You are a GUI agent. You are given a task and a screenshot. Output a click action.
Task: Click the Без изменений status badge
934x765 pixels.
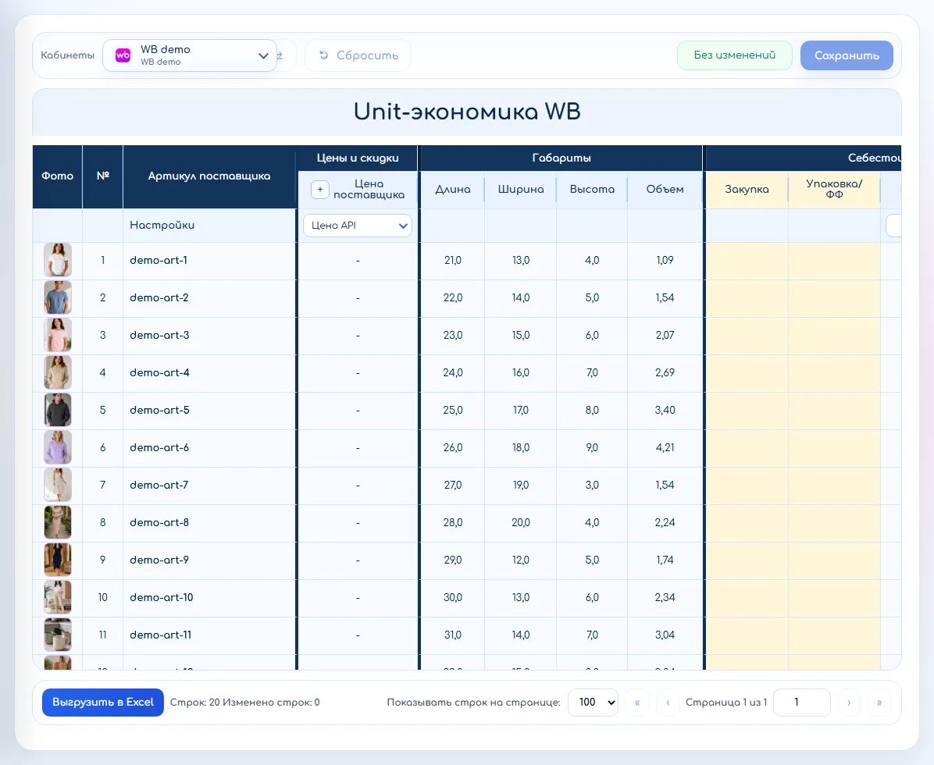point(734,55)
